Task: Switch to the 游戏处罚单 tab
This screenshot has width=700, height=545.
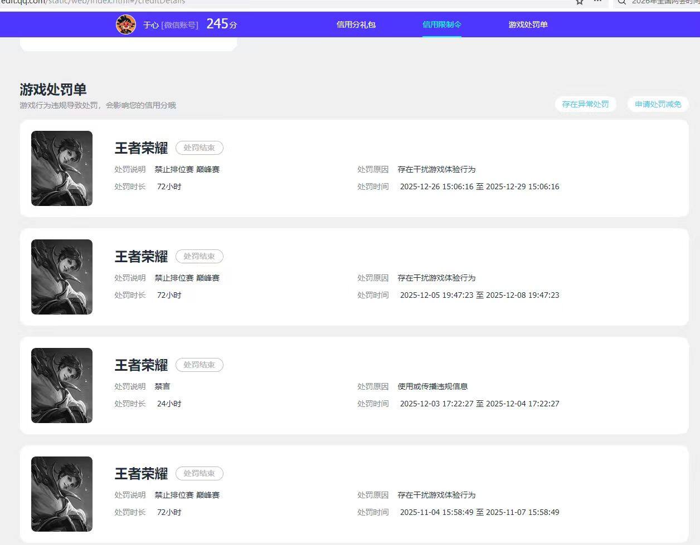Action: click(x=528, y=24)
